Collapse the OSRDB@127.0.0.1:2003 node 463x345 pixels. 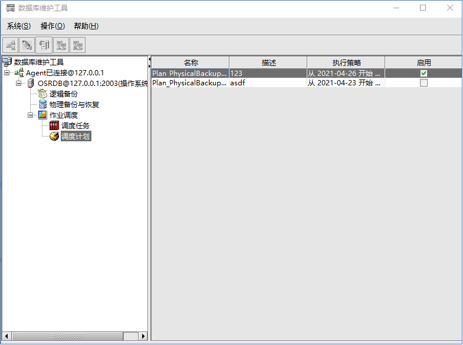[19, 84]
